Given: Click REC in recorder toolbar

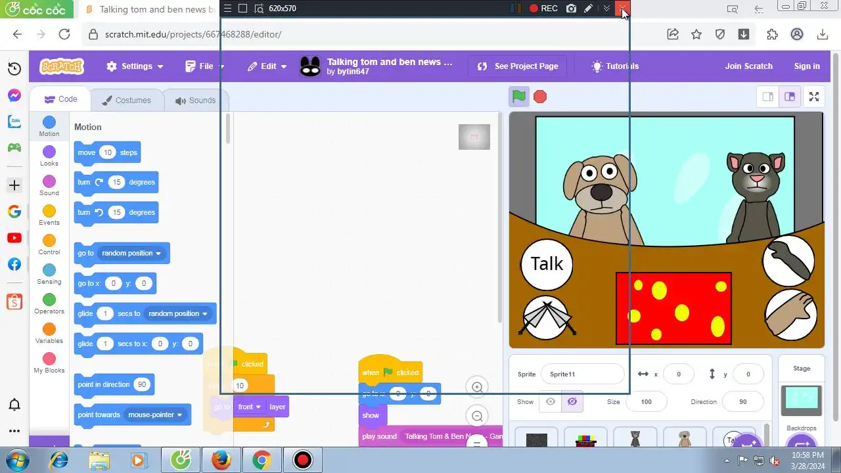Looking at the screenshot, I should pyautogui.click(x=543, y=9).
